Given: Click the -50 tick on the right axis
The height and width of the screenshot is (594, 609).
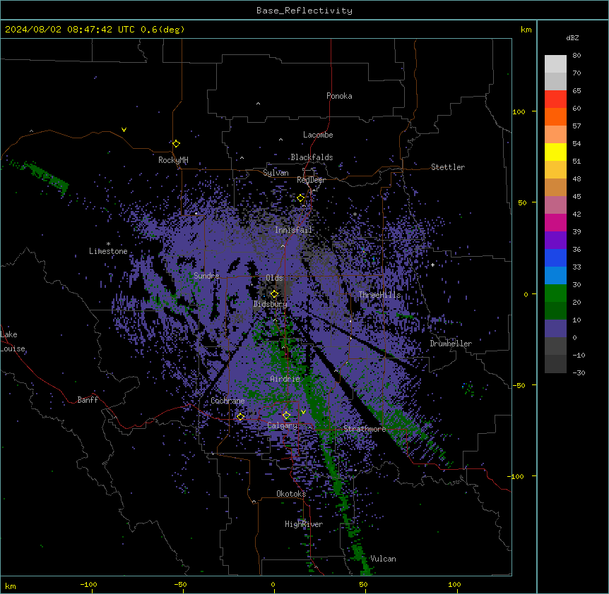Looking at the screenshot, I should [x=519, y=385].
